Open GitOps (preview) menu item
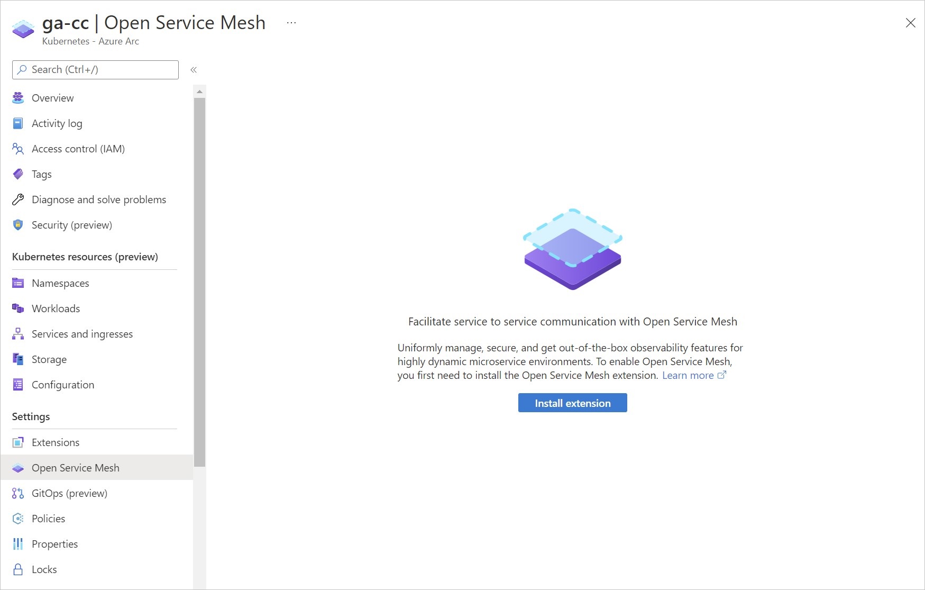 point(97,493)
